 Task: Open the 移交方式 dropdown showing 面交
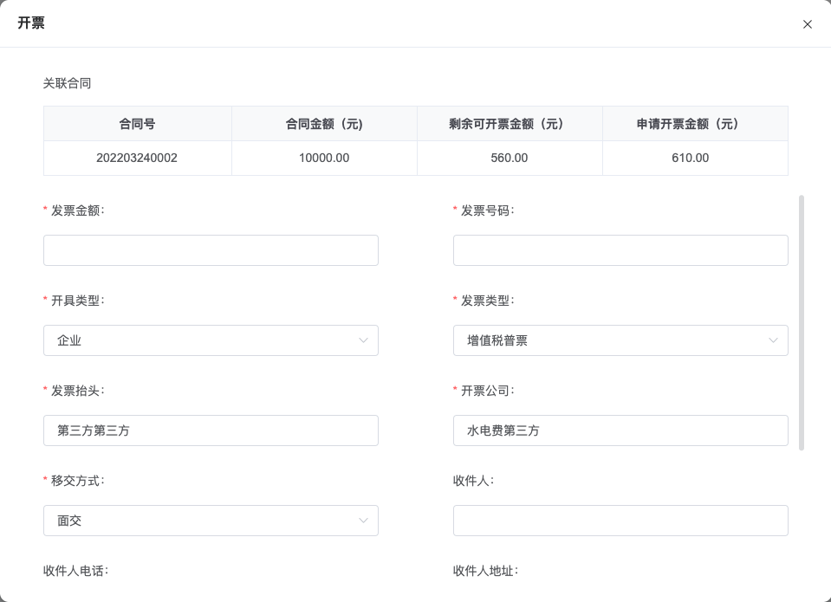pyautogui.click(x=211, y=521)
